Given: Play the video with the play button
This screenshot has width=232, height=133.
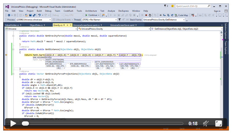Looking at the screenshot, I should pyautogui.click(x=13, y=123).
